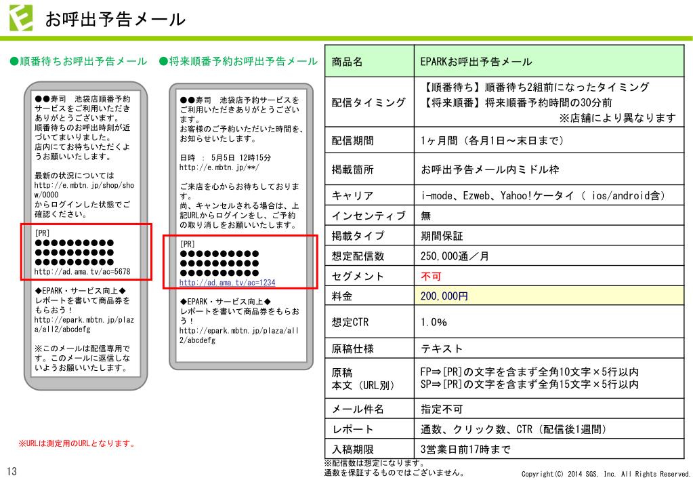Viewport: 693px width, 480px height.
Task: Click the Copyright(C) 2014 SGS, Inc. notice
Action: tap(606, 474)
